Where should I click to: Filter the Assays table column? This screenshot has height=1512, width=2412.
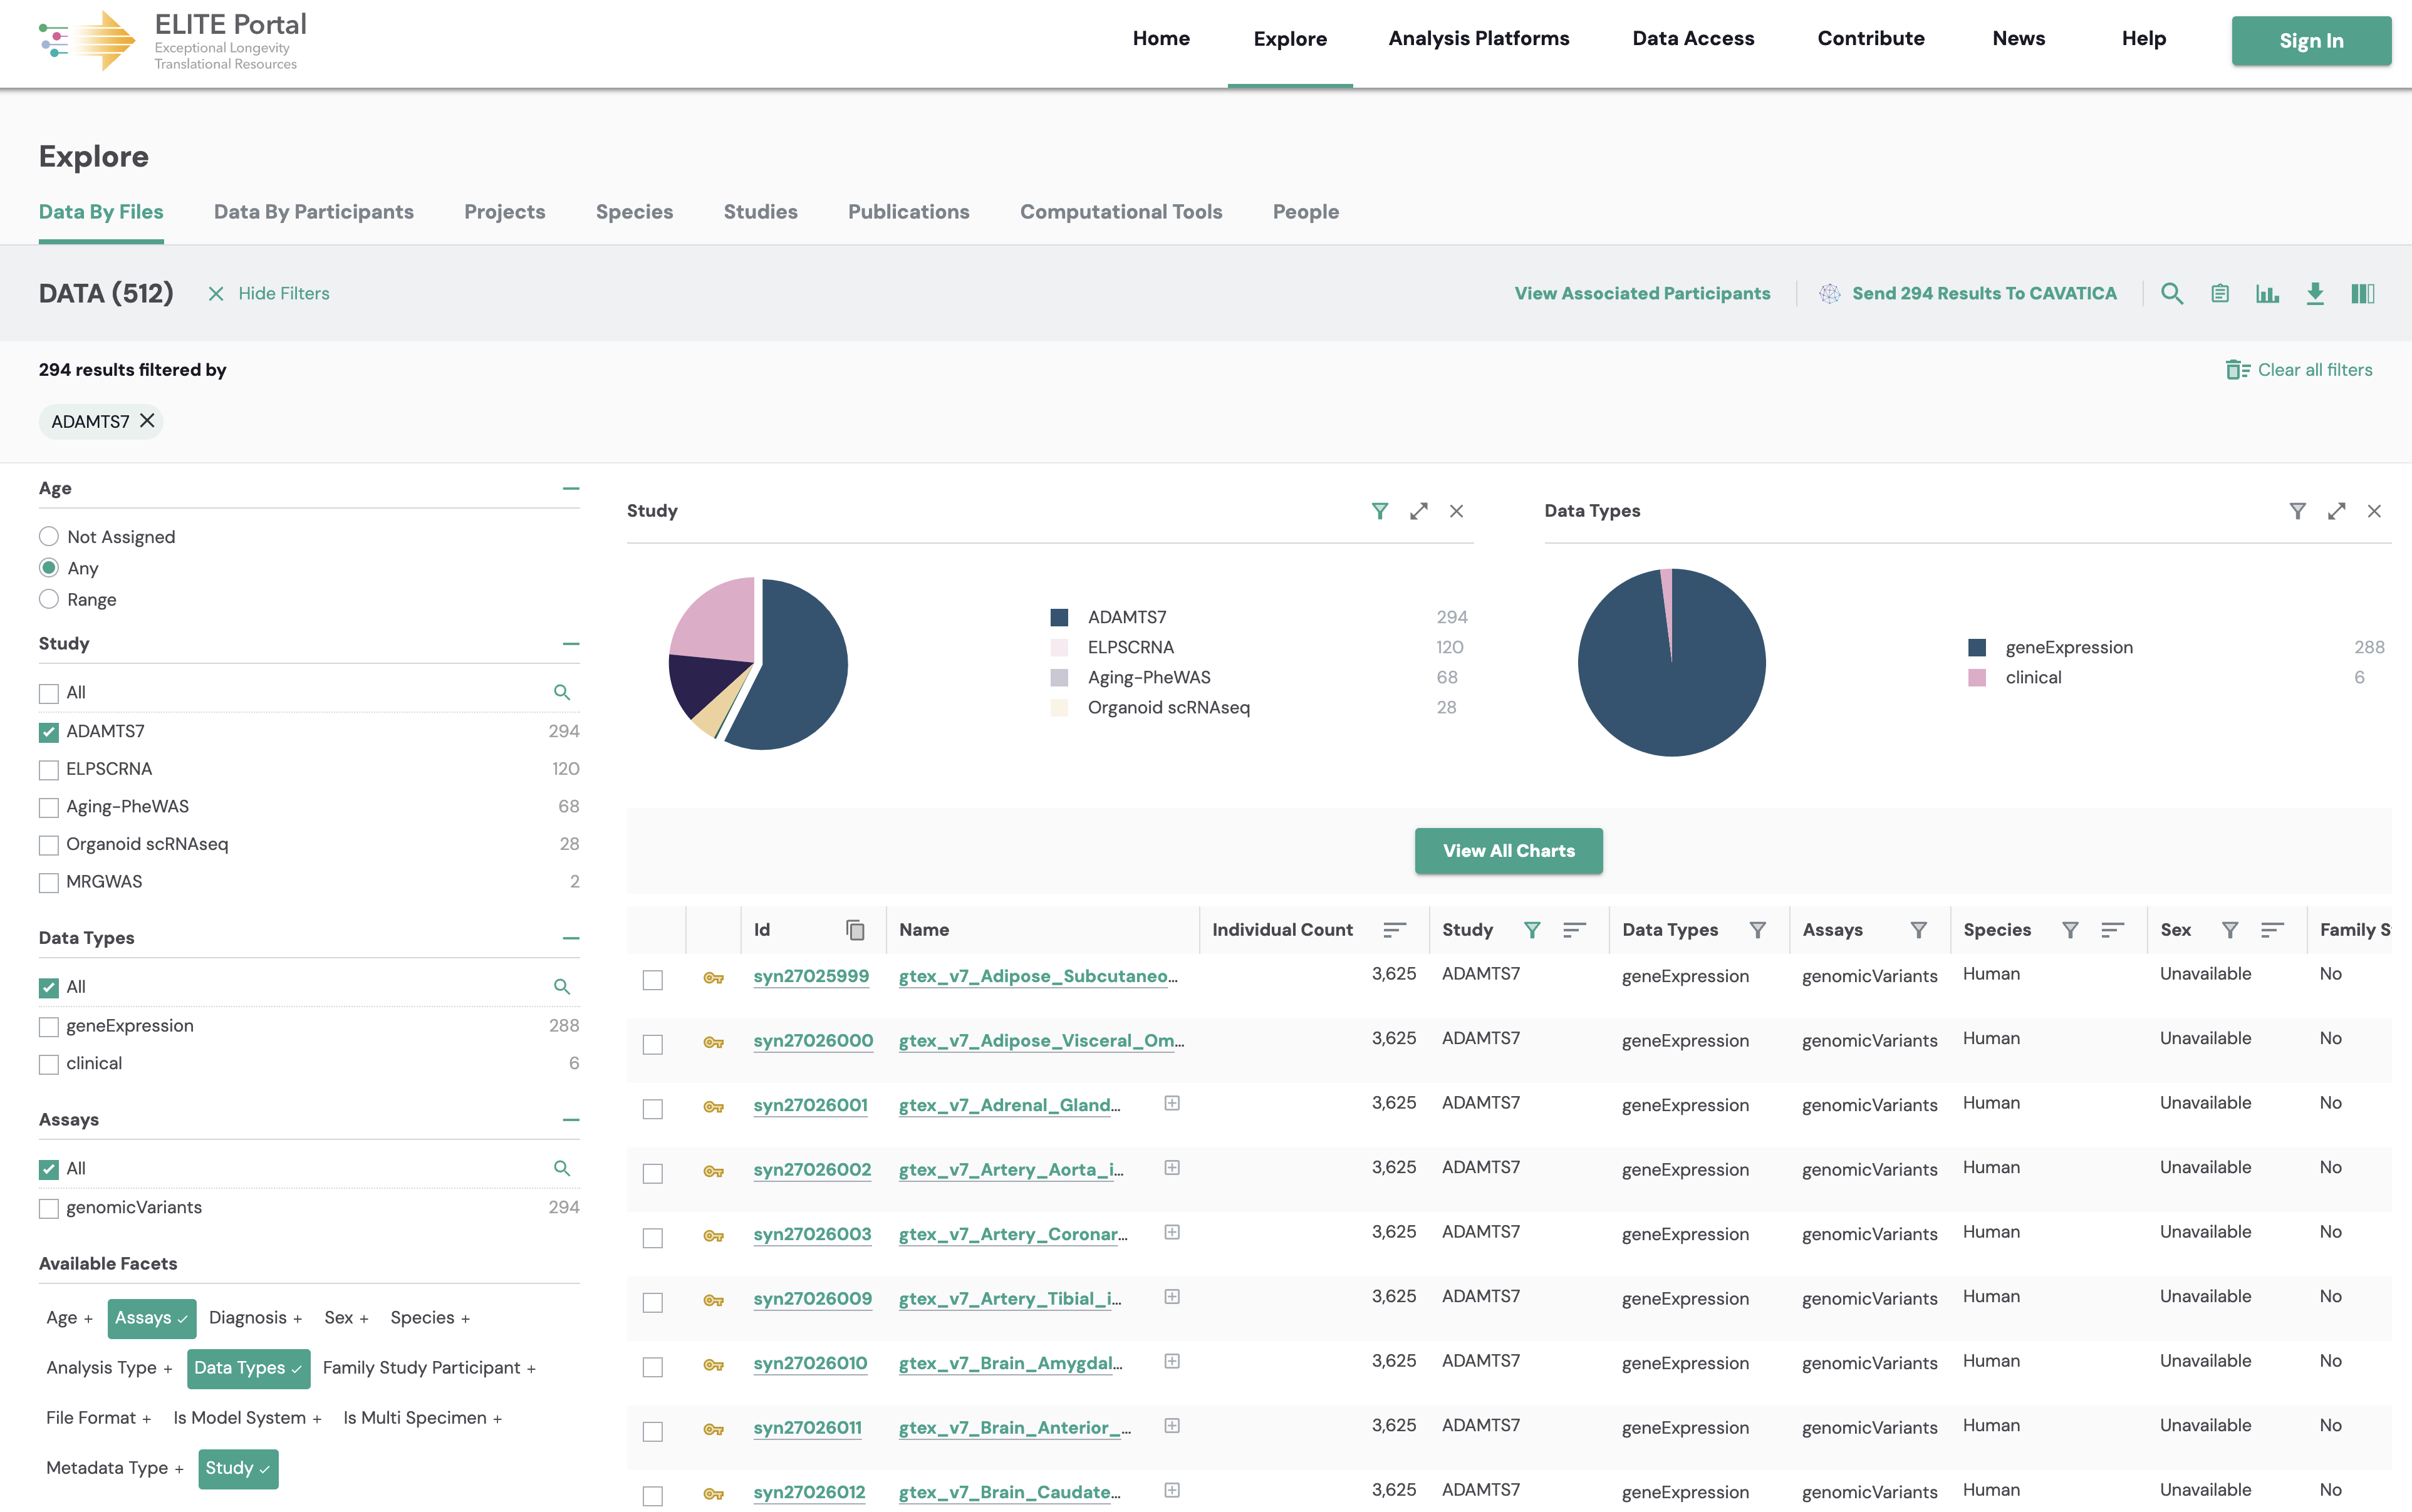pyautogui.click(x=1918, y=930)
